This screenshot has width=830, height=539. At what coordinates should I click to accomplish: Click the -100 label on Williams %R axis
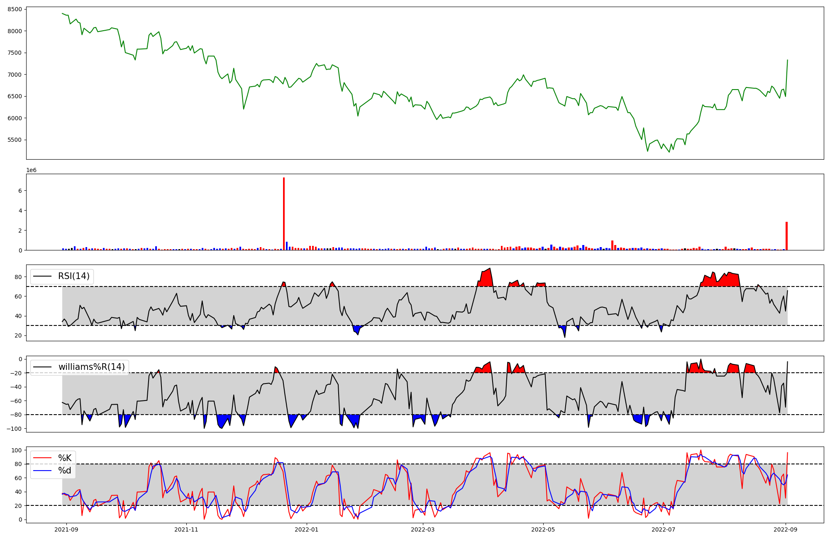coord(13,428)
